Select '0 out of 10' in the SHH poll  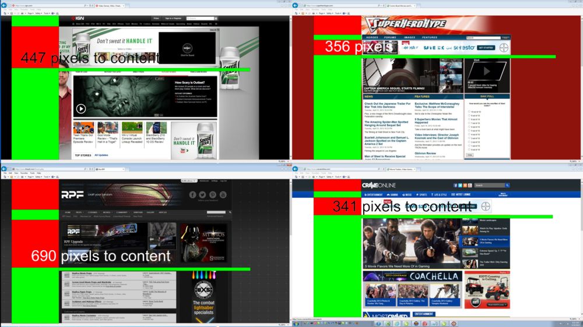pos(469,150)
